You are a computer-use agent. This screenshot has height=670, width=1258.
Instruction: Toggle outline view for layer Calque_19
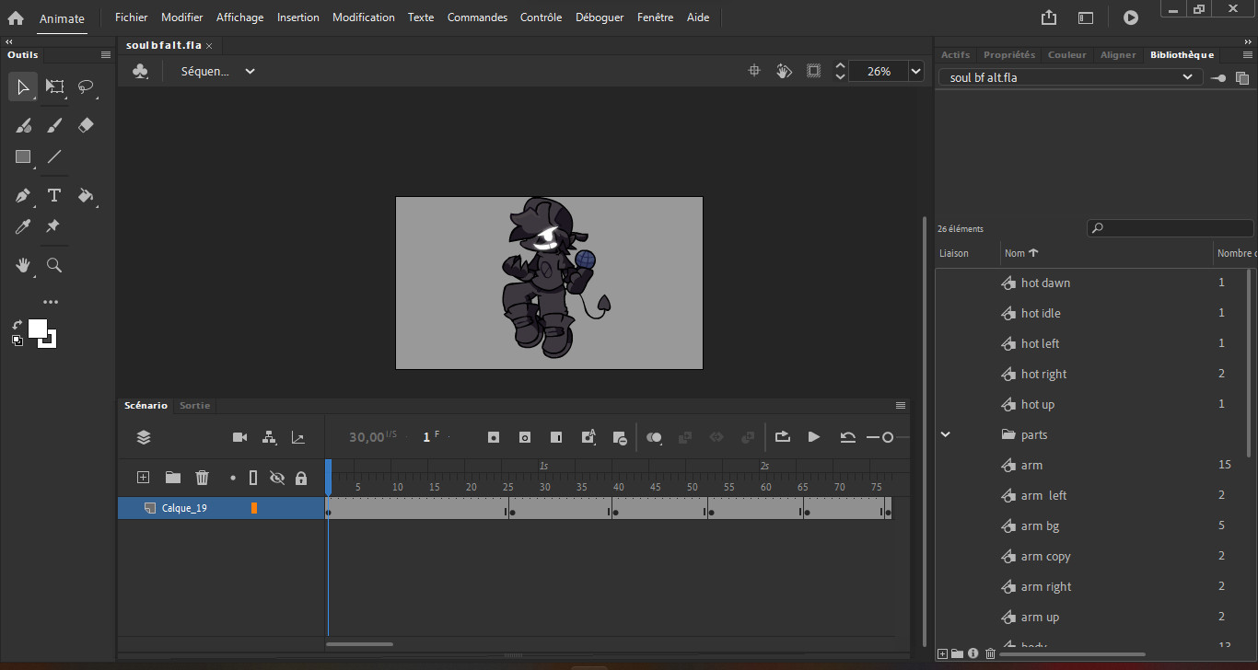(255, 507)
